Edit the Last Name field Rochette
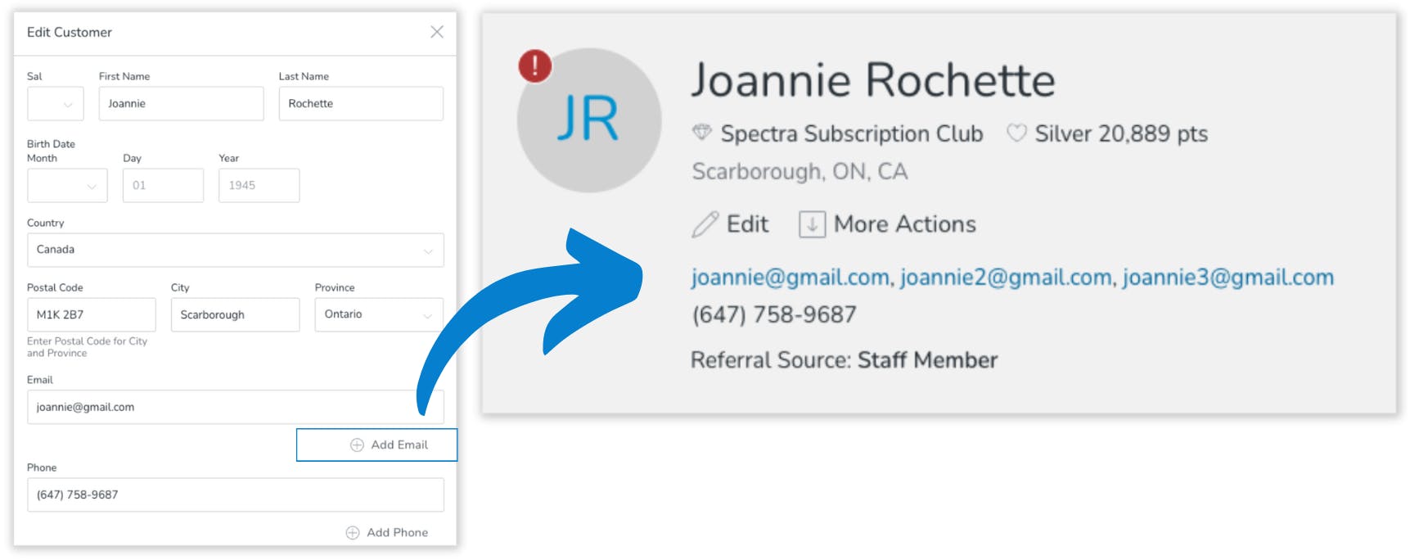This screenshot has width=1410, height=560. coord(361,104)
